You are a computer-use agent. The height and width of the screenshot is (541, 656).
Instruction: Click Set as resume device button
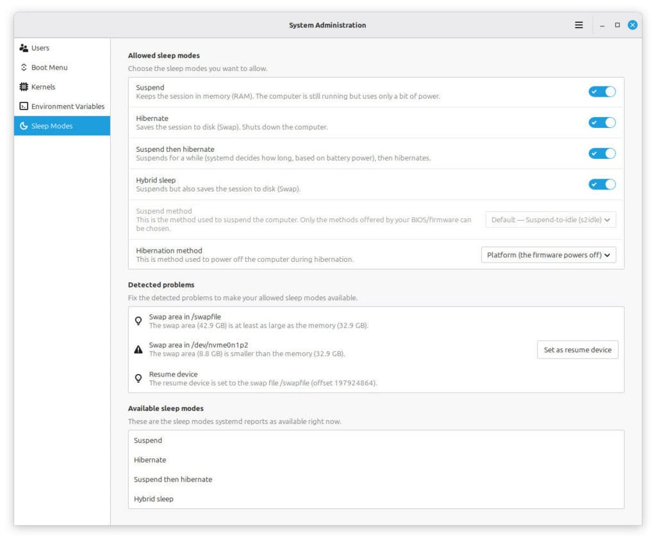pyautogui.click(x=577, y=350)
